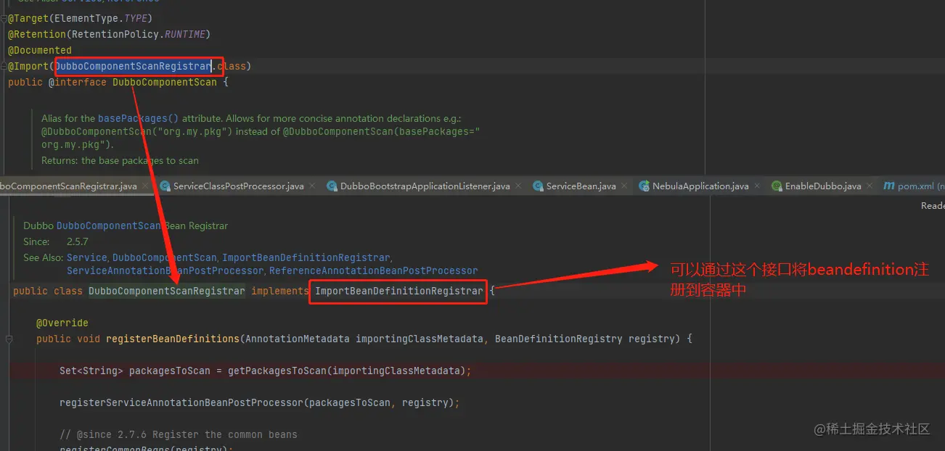The height and width of the screenshot is (451, 945).
Task: Click the 'Dubbo DubboComponentScan Bean Registrar' doc title
Action: tap(126, 225)
